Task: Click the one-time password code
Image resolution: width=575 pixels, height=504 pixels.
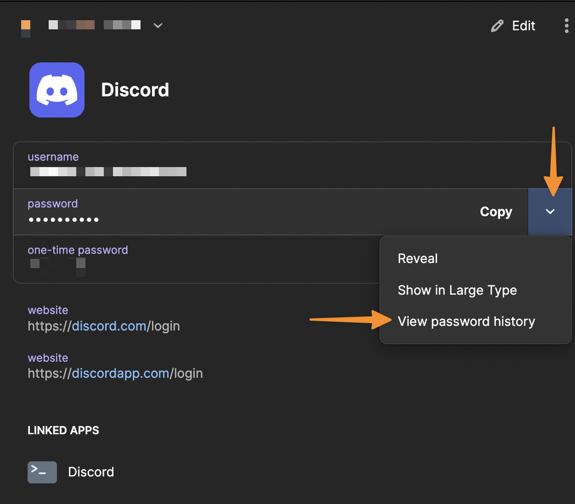Action: point(58,266)
